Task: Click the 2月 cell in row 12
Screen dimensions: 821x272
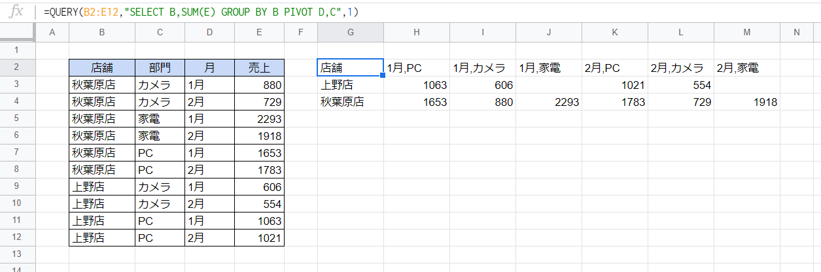Action: (x=210, y=237)
